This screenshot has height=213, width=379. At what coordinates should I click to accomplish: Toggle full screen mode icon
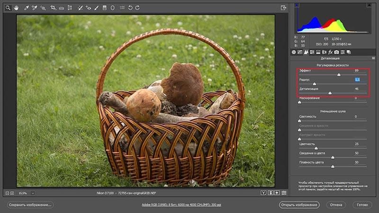pyautogui.click(x=283, y=8)
